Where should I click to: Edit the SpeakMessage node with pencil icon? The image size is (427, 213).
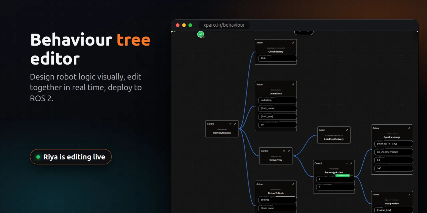(x=409, y=128)
